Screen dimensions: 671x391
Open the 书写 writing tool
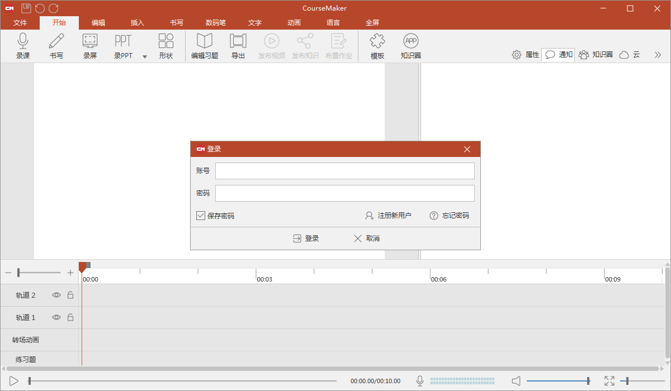[x=56, y=45]
